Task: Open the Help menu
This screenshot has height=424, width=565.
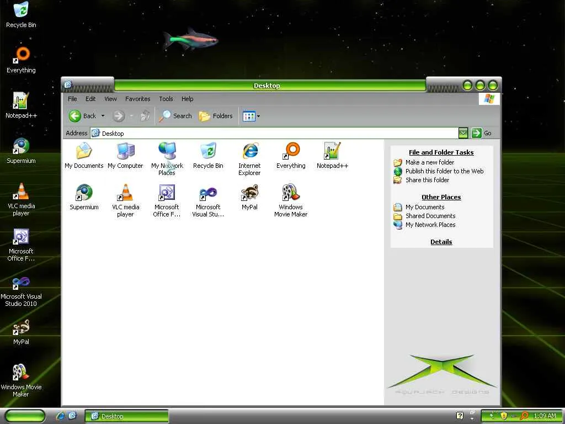Action: pyautogui.click(x=188, y=99)
